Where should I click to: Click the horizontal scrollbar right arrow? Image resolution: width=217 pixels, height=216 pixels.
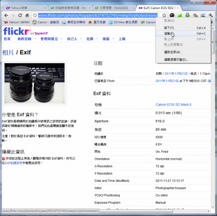209,211
